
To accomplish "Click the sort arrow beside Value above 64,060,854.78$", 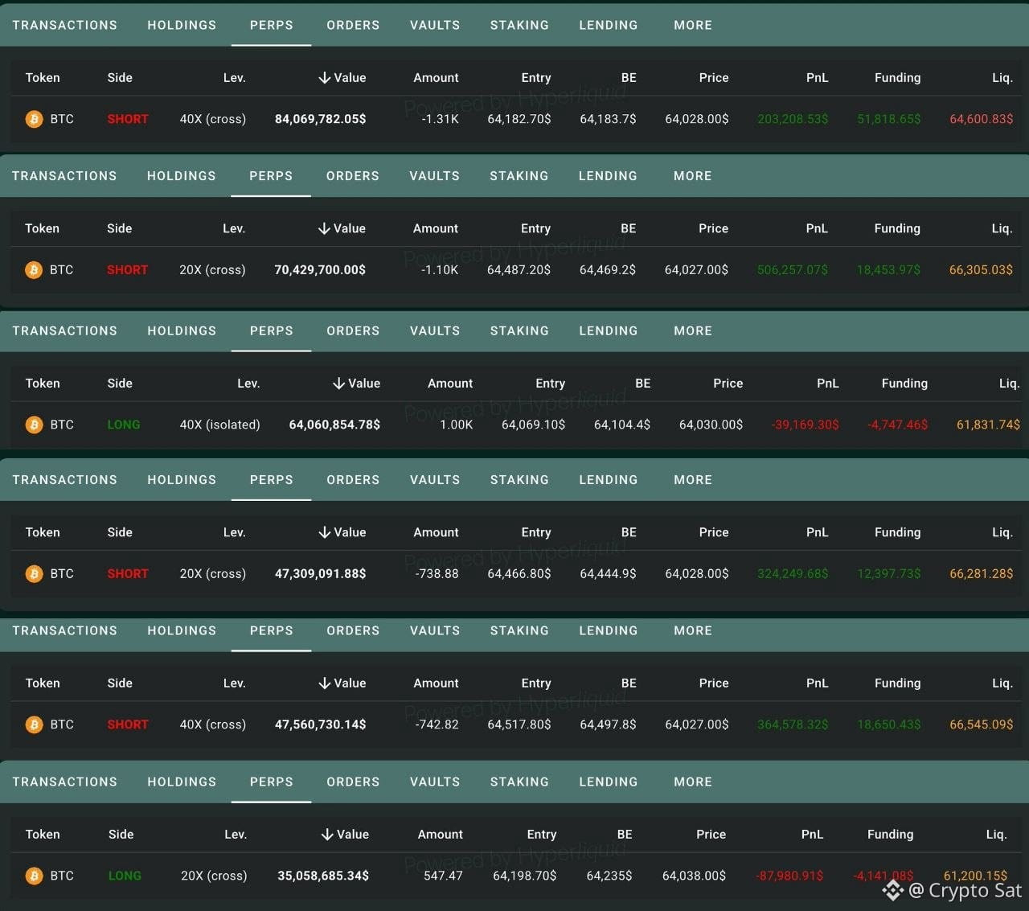I will (x=338, y=384).
